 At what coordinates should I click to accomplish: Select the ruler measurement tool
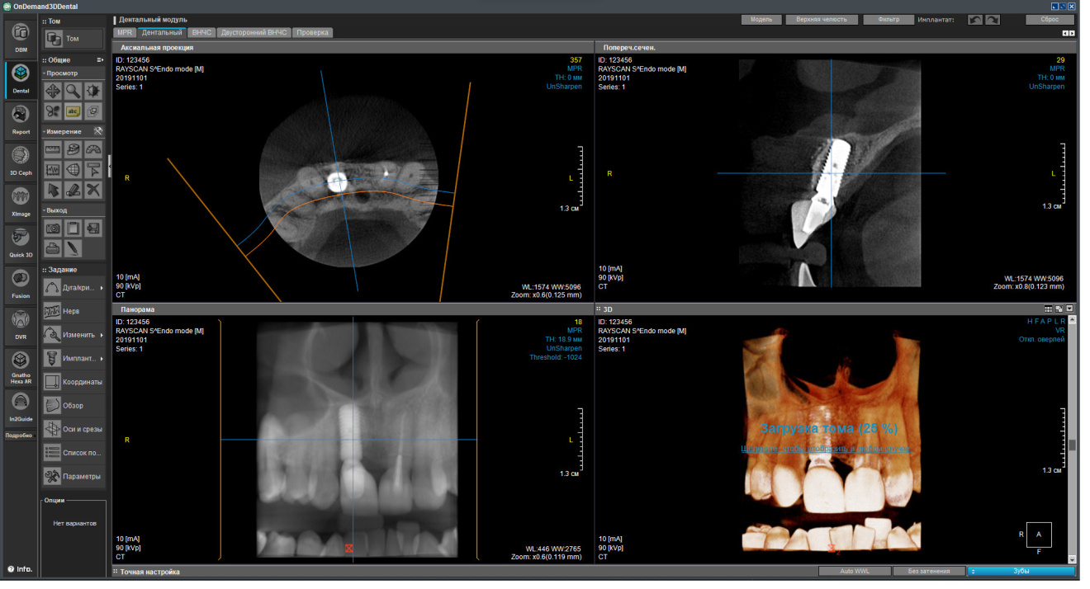[x=53, y=150]
